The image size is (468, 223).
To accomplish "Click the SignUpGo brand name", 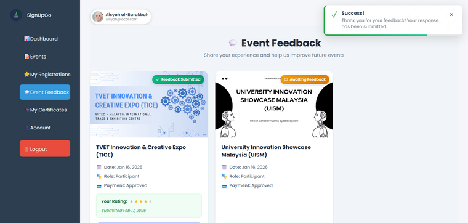I will coord(39,15).
